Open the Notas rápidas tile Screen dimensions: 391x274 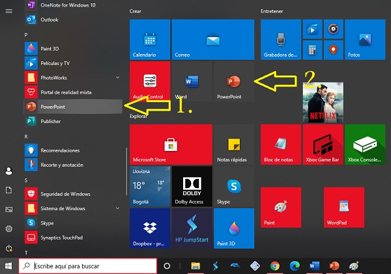click(234, 144)
